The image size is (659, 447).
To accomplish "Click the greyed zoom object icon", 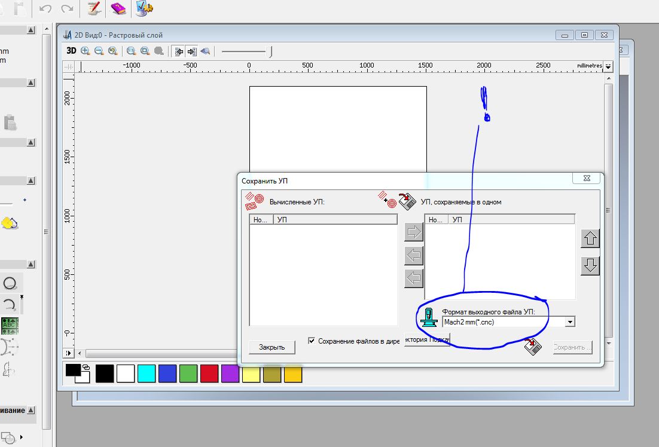I will (159, 51).
